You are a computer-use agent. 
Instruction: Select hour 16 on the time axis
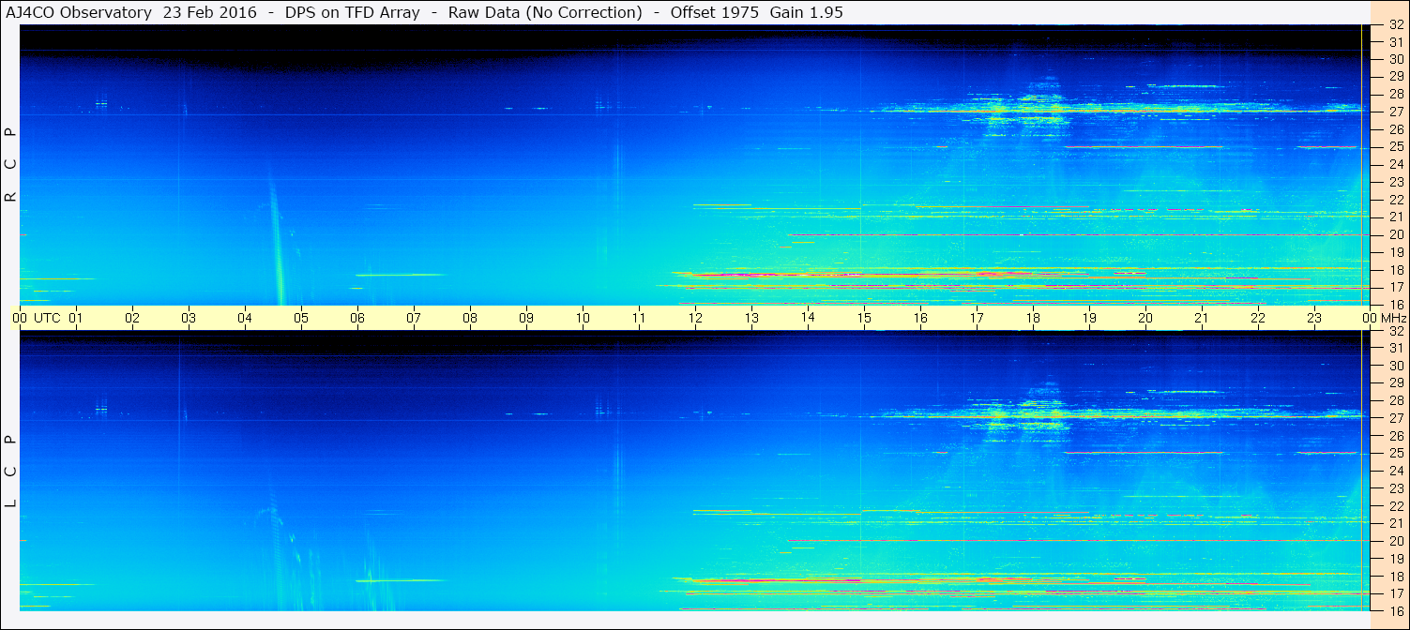coord(920,318)
